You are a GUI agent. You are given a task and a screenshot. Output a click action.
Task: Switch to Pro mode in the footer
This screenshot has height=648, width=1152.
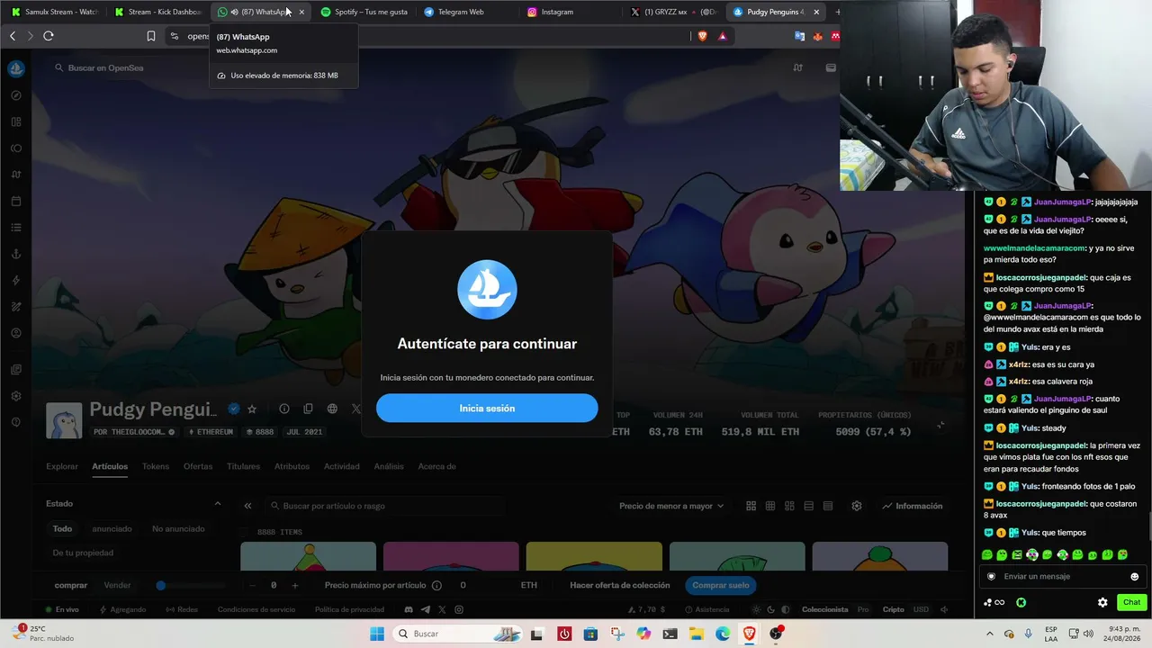click(863, 609)
